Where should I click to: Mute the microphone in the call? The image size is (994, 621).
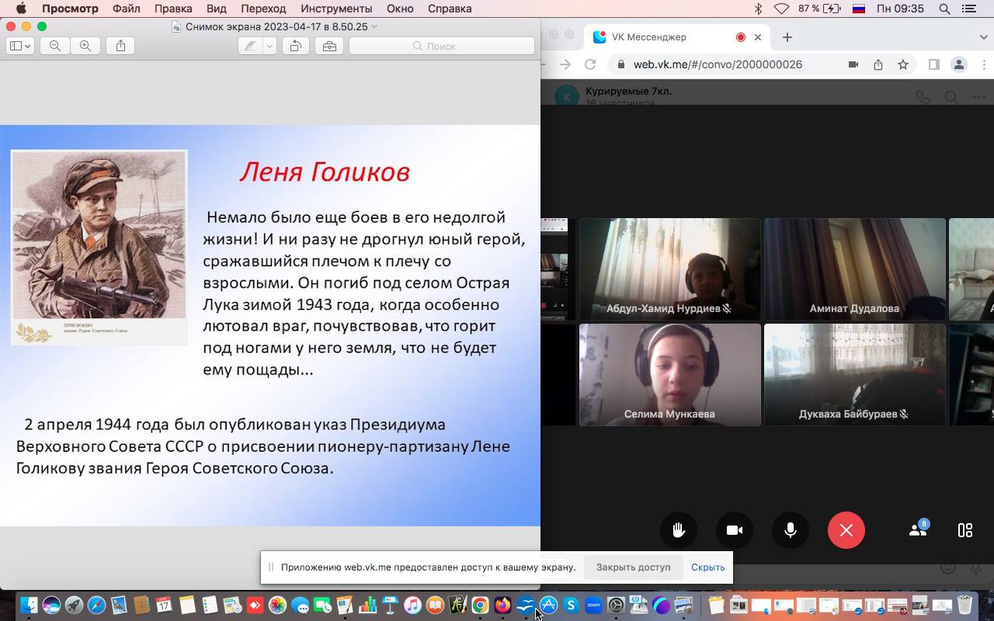click(790, 530)
